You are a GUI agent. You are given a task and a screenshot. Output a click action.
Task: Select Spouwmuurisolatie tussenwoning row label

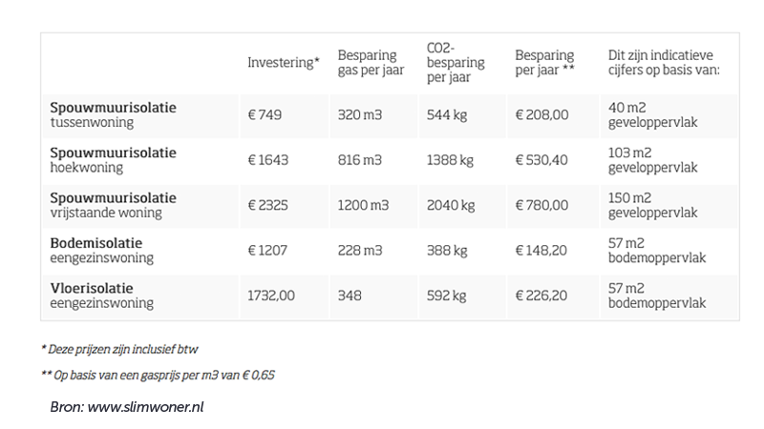click(x=113, y=114)
